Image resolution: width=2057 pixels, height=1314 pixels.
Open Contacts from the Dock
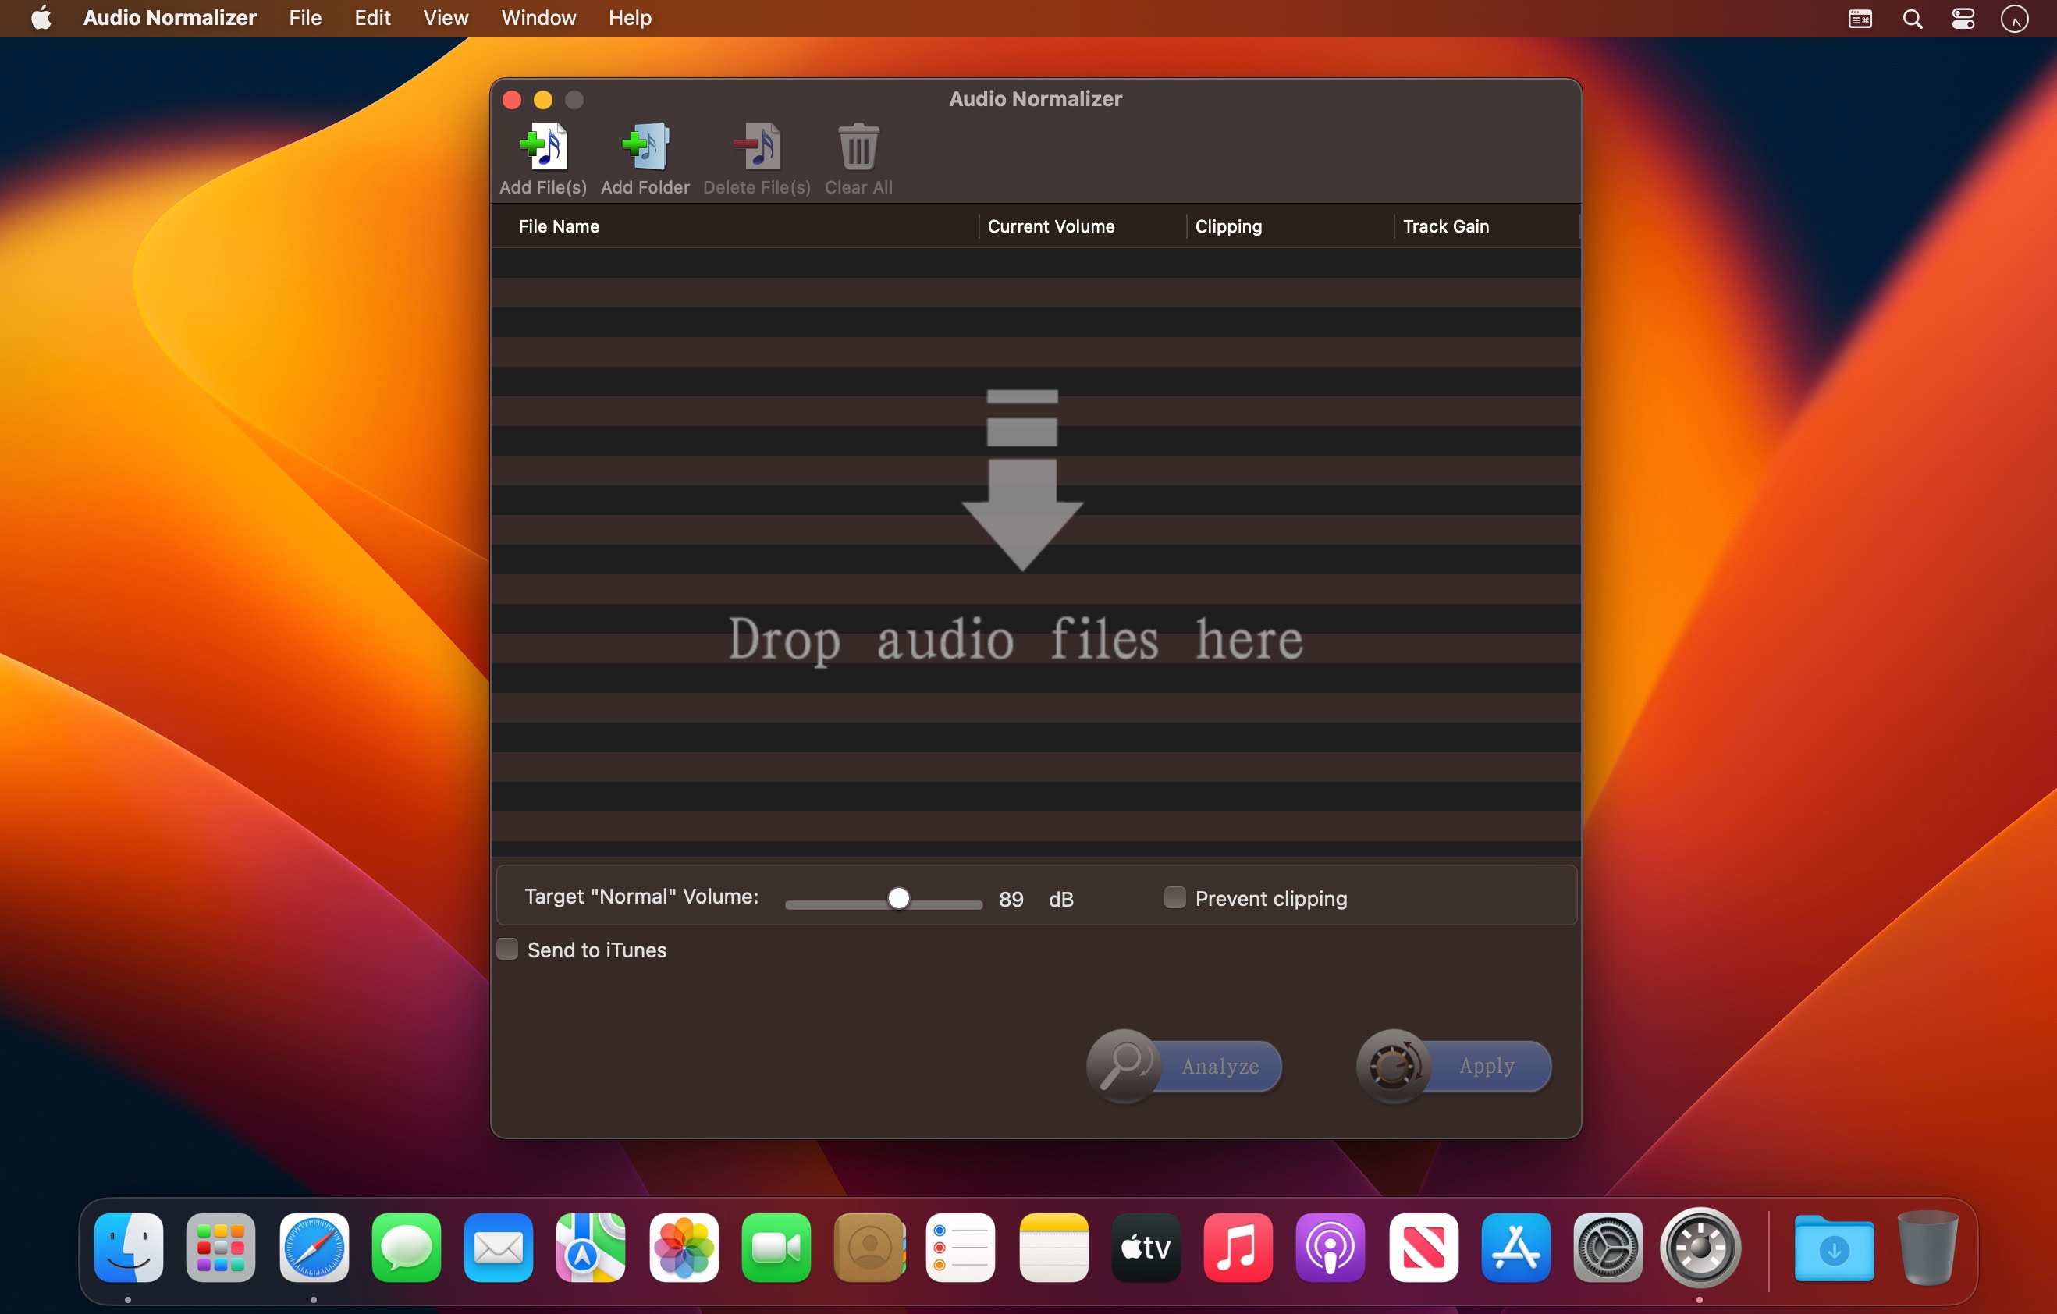tap(869, 1247)
